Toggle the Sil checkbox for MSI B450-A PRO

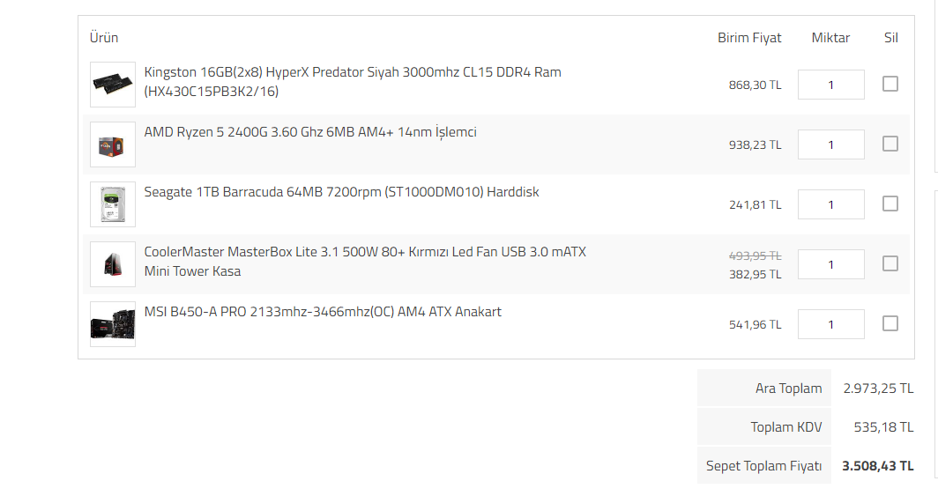(x=890, y=323)
